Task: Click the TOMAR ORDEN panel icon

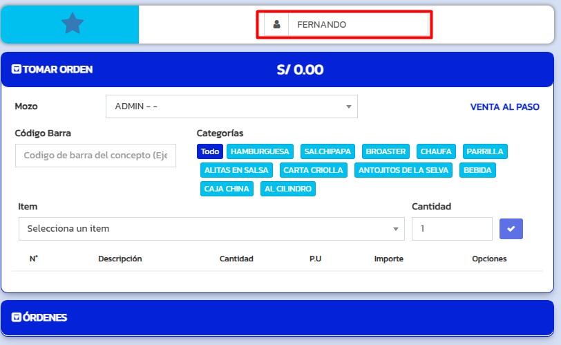Action: 17,70
